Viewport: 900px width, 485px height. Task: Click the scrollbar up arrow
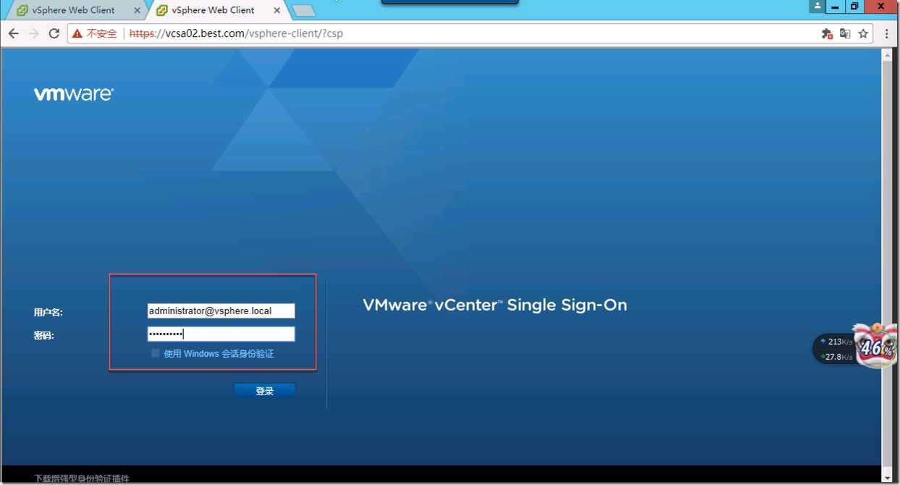[x=888, y=55]
